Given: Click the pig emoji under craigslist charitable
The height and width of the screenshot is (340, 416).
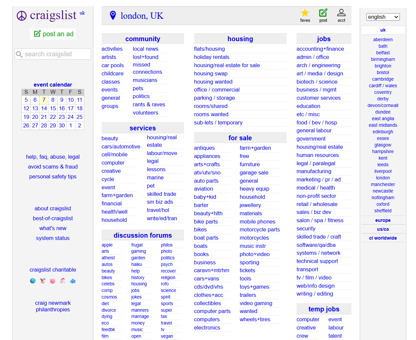Looking at the screenshot, I should point(53,281).
